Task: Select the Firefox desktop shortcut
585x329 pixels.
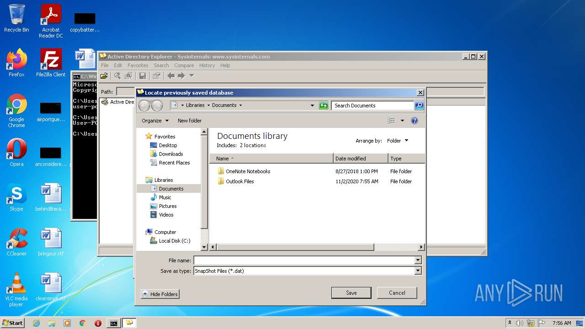Action: [16, 63]
